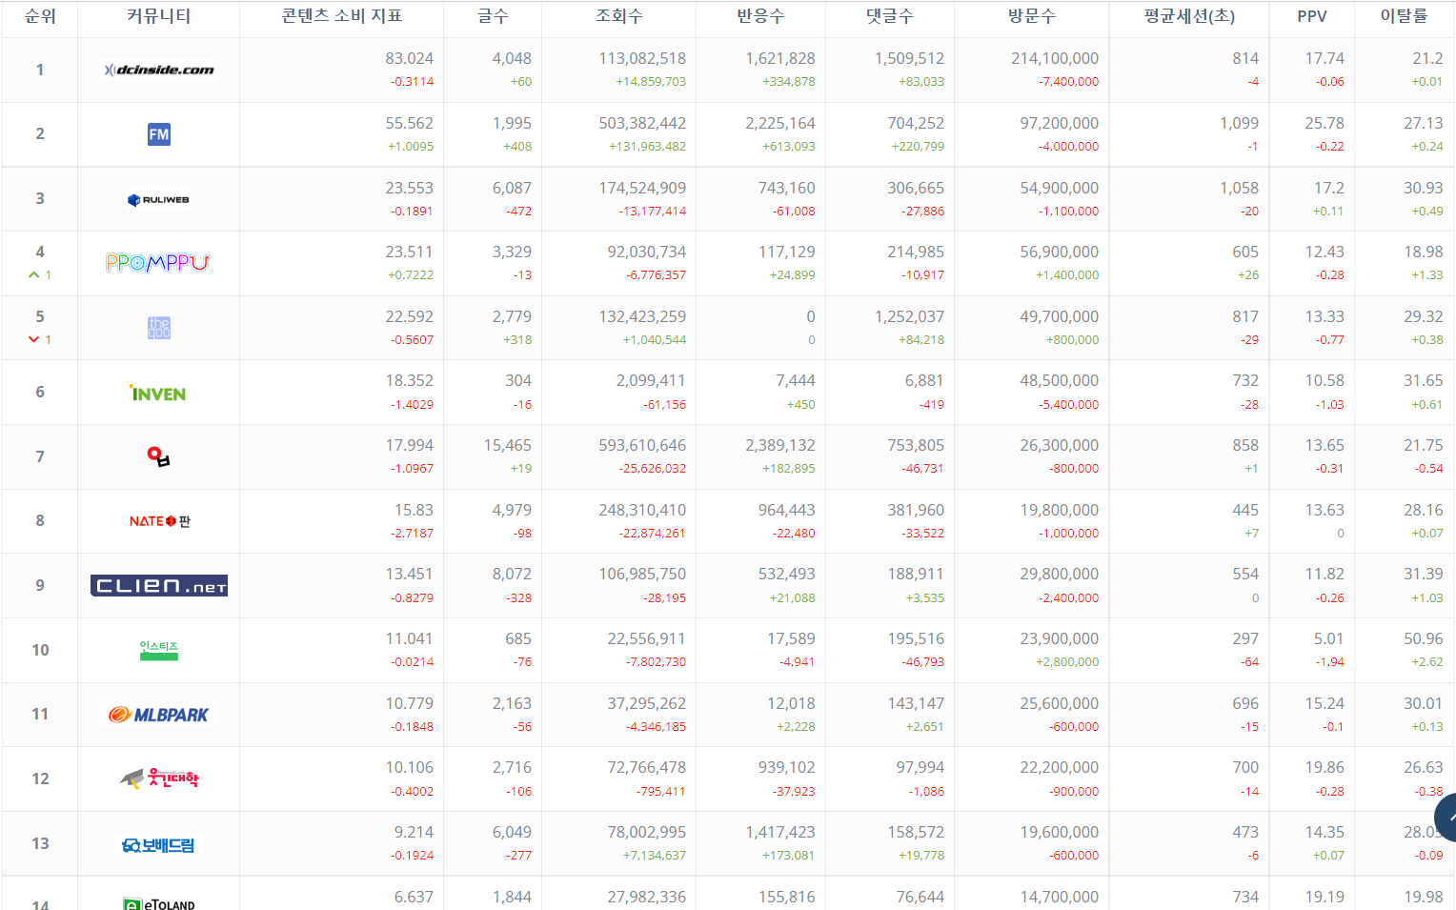Open the INVEN logo

click(158, 393)
